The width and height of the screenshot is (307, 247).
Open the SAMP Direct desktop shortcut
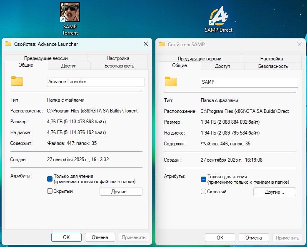pos(219,20)
